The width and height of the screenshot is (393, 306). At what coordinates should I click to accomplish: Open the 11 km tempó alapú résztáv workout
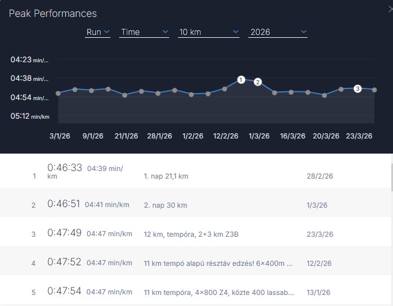(217, 263)
